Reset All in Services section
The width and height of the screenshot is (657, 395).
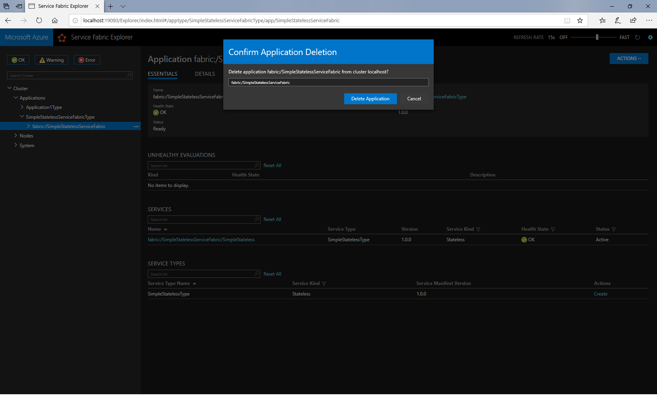(x=272, y=219)
